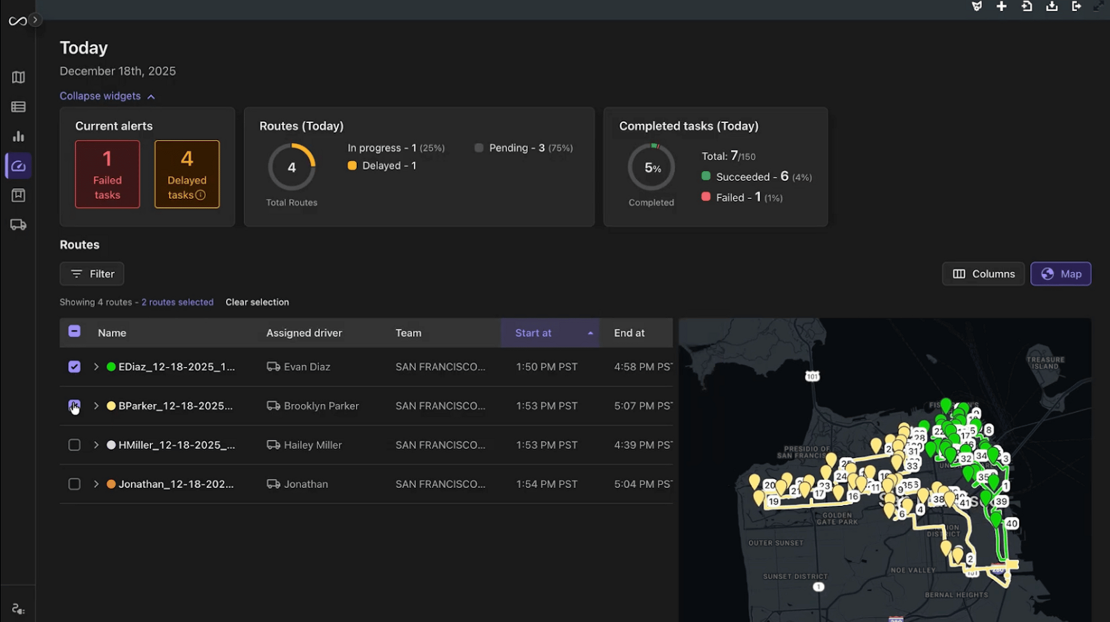Expand the Jonathan route row

click(96, 484)
